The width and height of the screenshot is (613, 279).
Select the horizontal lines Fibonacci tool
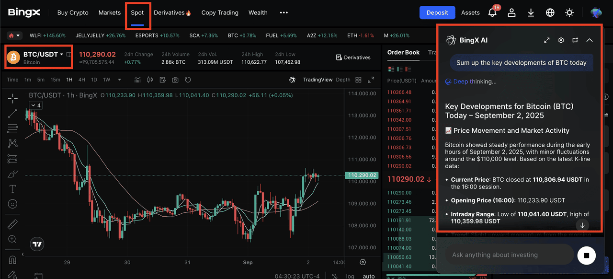(x=13, y=128)
